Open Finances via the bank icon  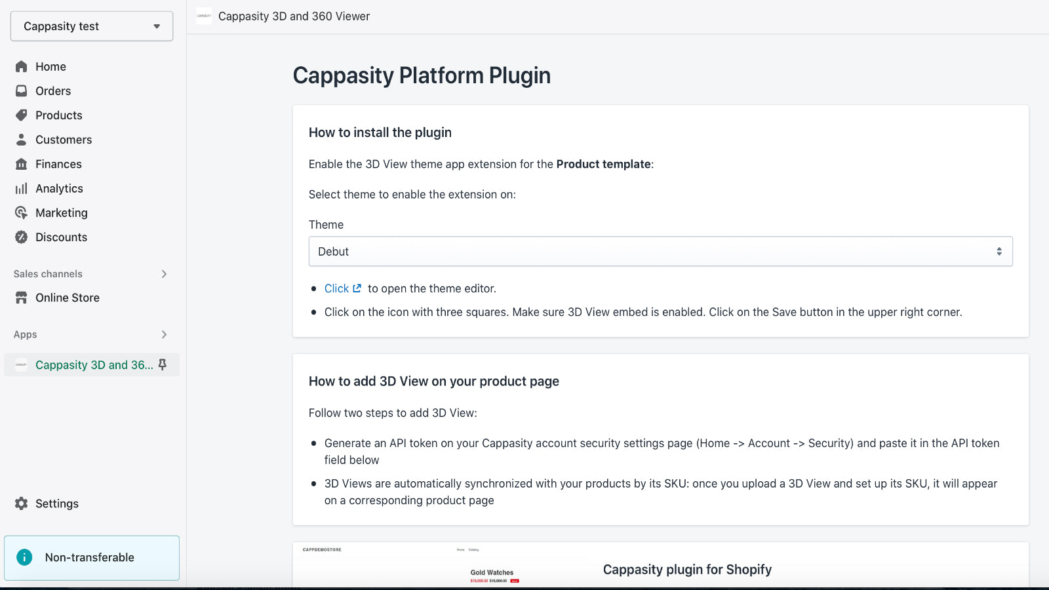pyautogui.click(x=22, y=164)
